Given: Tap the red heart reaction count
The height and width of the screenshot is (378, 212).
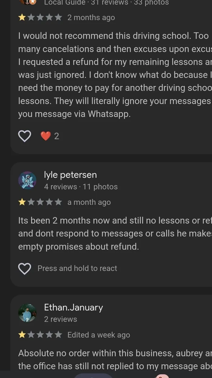Looking at the screenshot, I should pos(50,136).
